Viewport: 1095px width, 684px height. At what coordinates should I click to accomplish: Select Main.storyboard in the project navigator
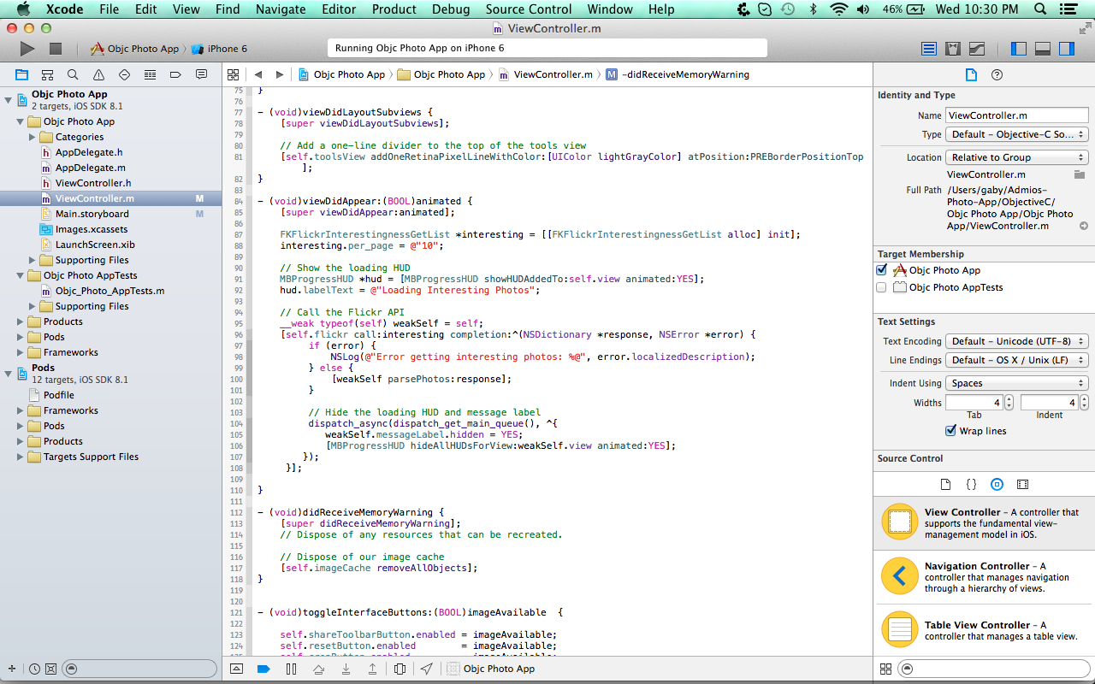click(x=92, y=214)
